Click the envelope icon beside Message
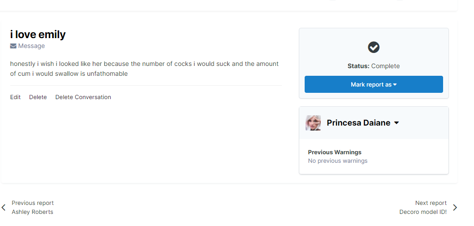The image size is (474, 226). click(13, 46)
